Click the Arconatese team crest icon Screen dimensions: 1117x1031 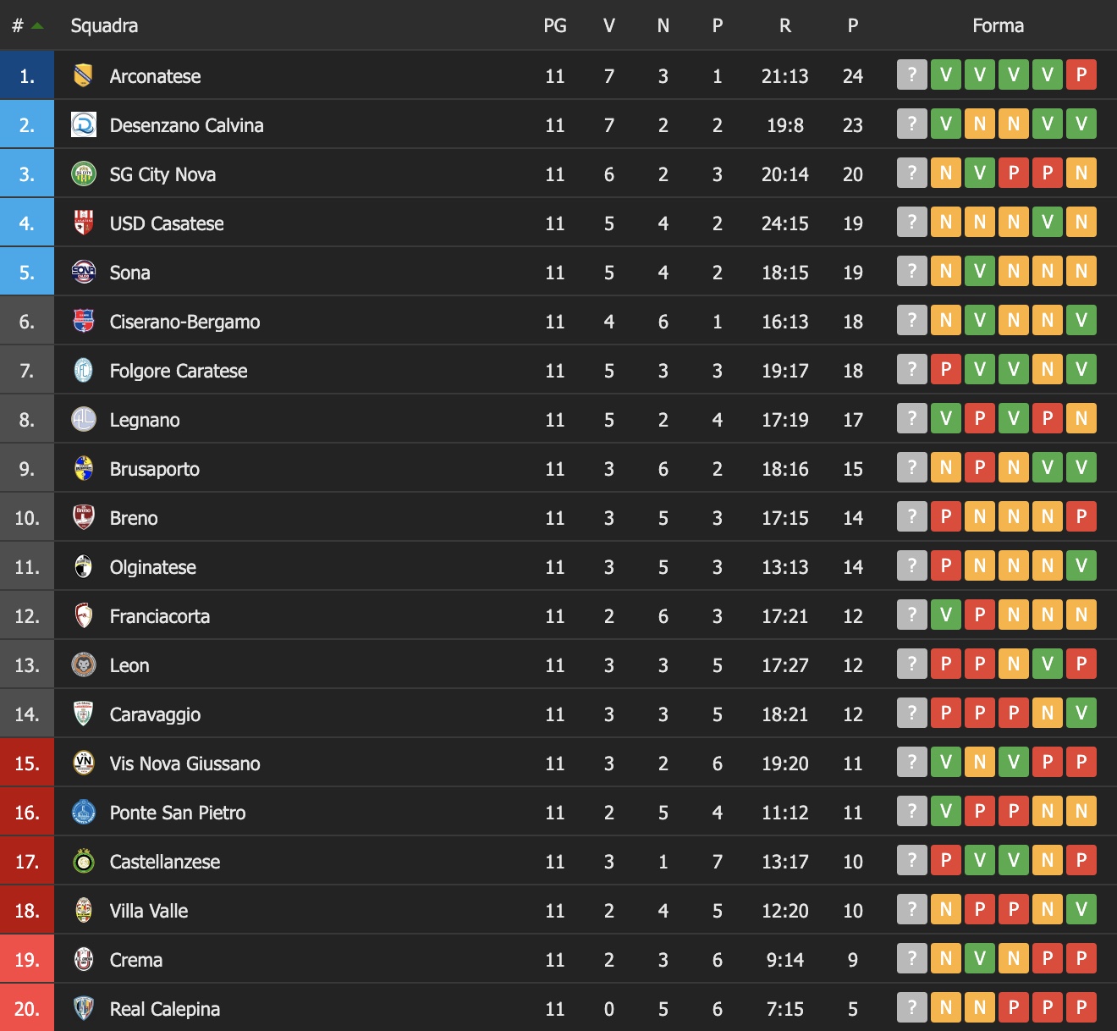point(83,76)
